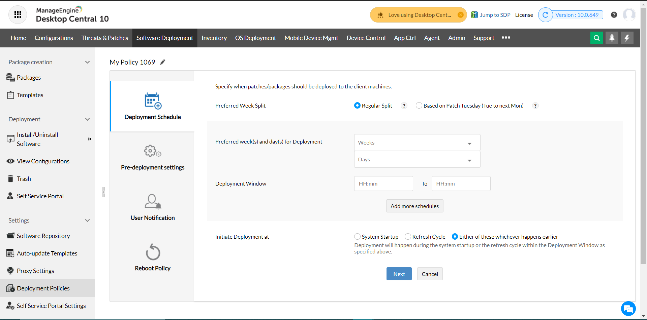Click Add more schedules button
This screenshot has width=647, height=320.
[x=414, y=206]
